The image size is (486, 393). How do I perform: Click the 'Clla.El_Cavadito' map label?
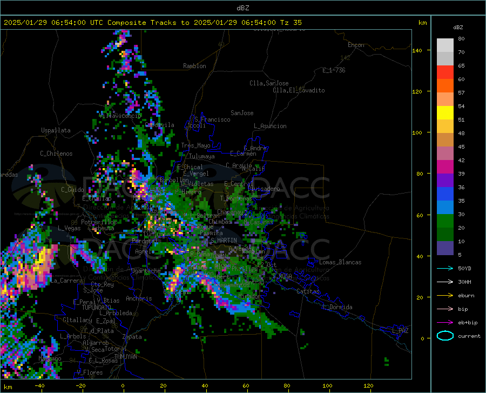click(299, 90)
